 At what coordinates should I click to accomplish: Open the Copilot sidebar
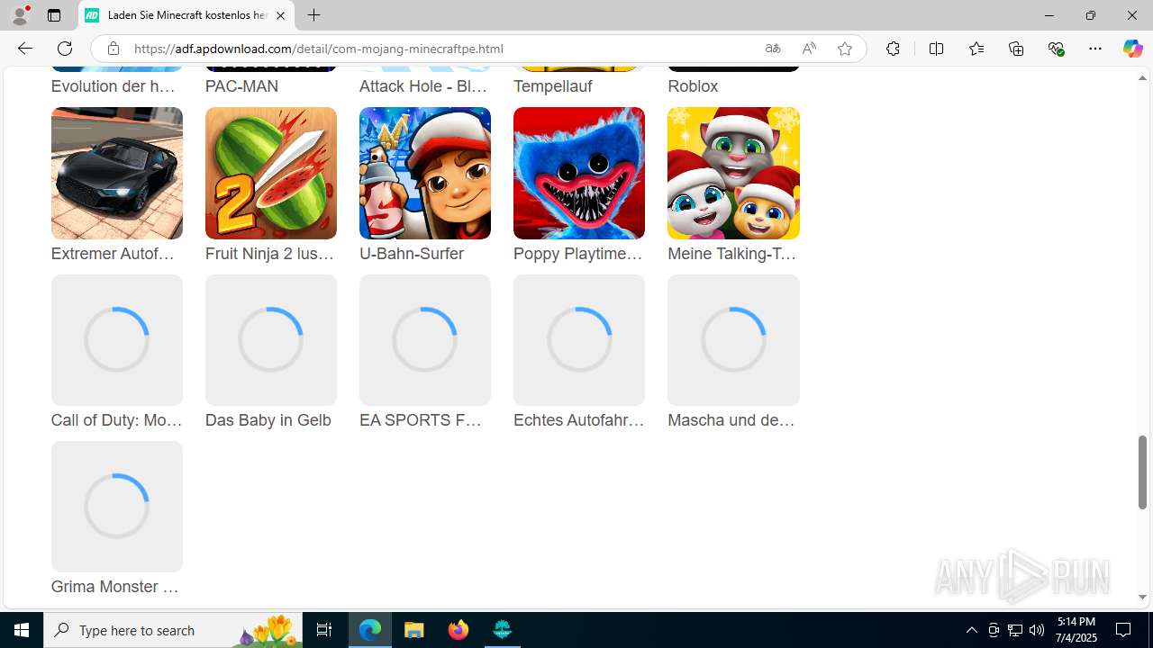click(x=1132, y=49)
